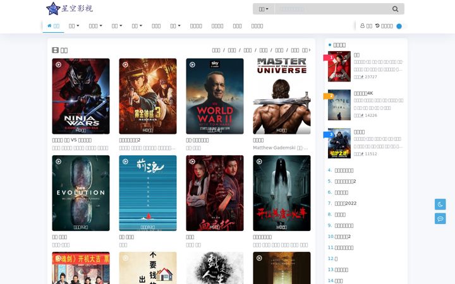Open the floating chat bubble button
The height and width of the screenshot is (284, 455).
coord(440,218)
